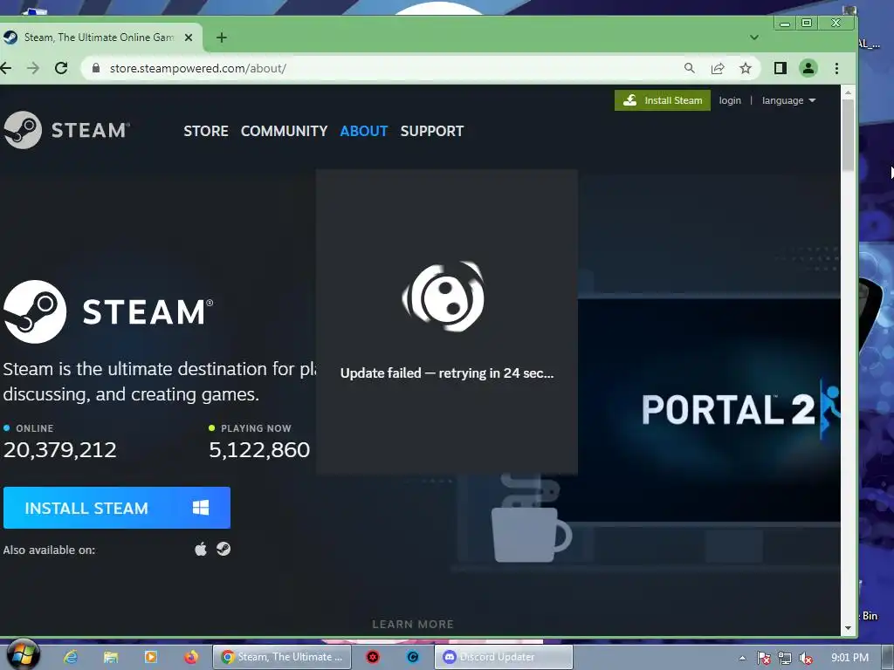
Task: Go forward in Chrome history
Action: [x=33, y=68]
